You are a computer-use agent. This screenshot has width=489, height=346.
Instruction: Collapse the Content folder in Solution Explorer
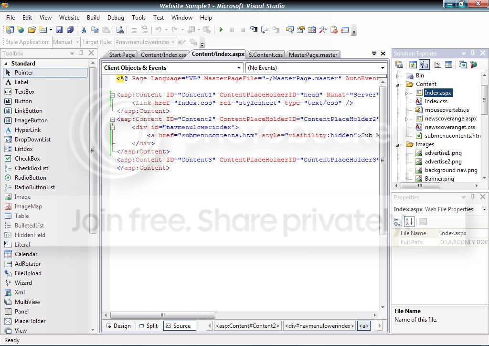tap(397, 84)
